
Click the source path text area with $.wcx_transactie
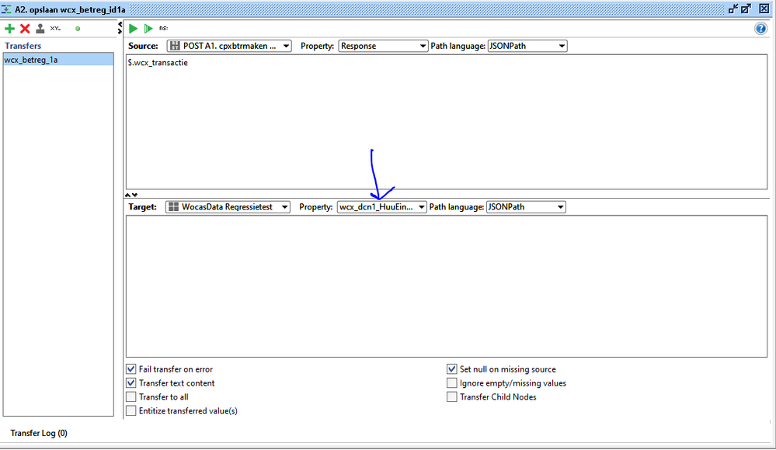coord(447,122)
